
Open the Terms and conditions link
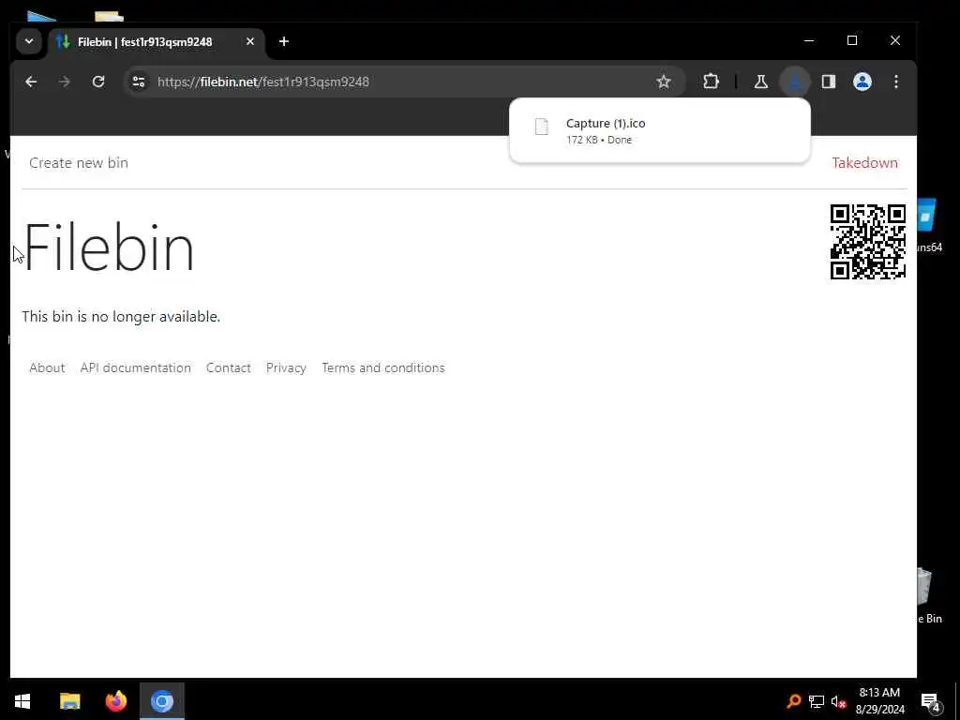(383, 367)
